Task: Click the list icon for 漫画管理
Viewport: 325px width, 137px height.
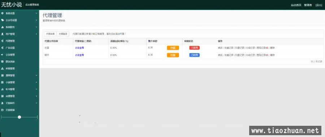Action: [x=3, y=75]
